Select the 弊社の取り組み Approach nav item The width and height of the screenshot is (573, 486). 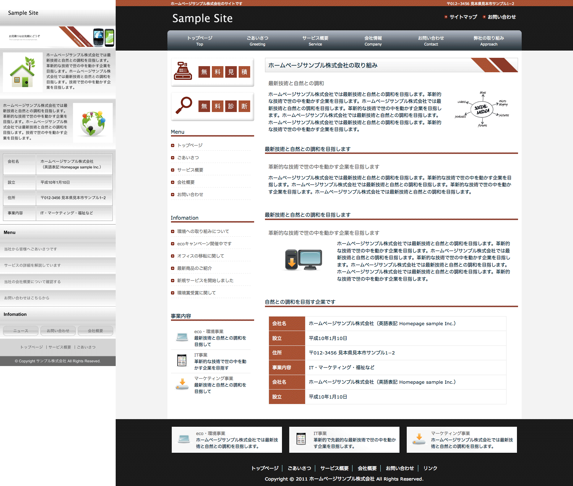click(x=489, y=41)
